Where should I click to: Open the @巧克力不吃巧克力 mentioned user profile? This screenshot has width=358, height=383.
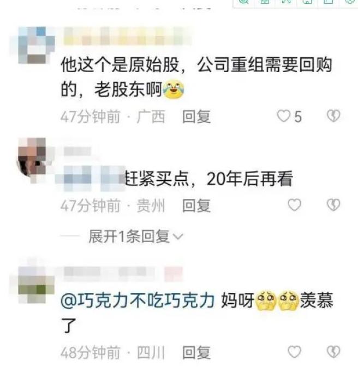pos(138,300)
